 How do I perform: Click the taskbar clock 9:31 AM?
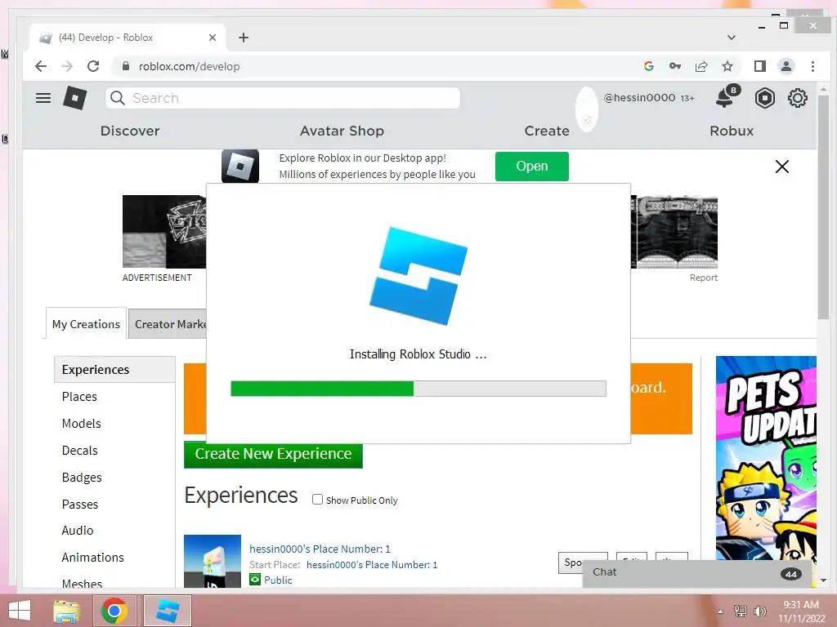coord(801,605)
